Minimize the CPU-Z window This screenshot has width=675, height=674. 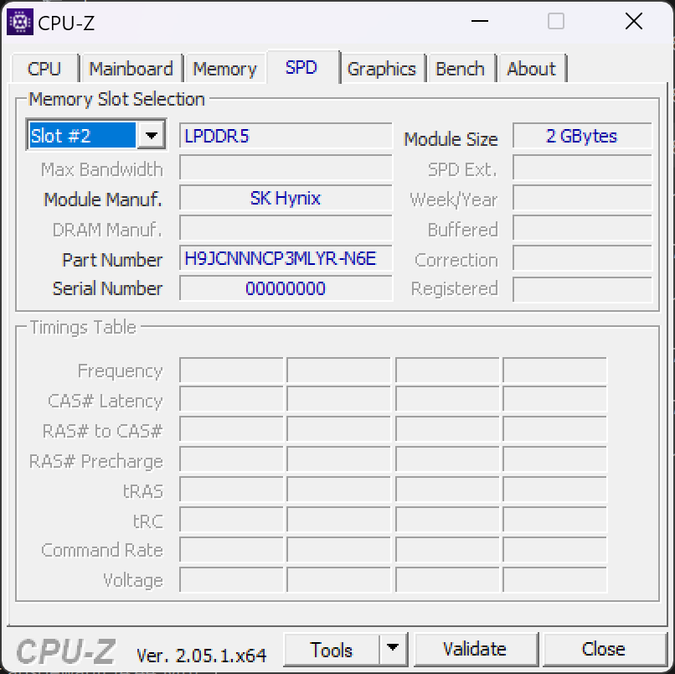click(x=480, y=21)
